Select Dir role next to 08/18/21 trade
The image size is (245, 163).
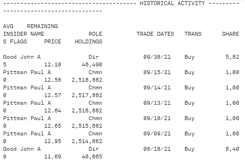[93, 149]
